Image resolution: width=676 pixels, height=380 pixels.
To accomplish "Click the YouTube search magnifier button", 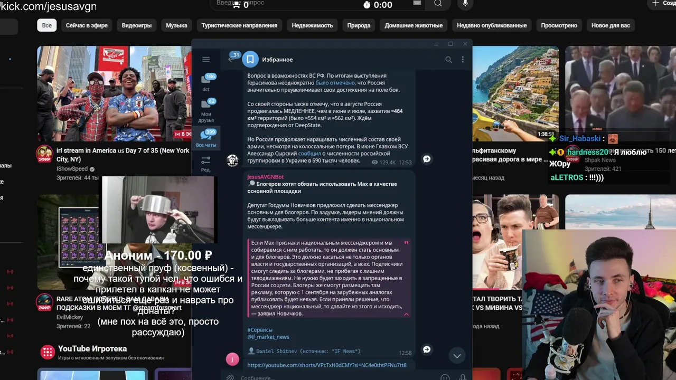I will click(438, 4).
